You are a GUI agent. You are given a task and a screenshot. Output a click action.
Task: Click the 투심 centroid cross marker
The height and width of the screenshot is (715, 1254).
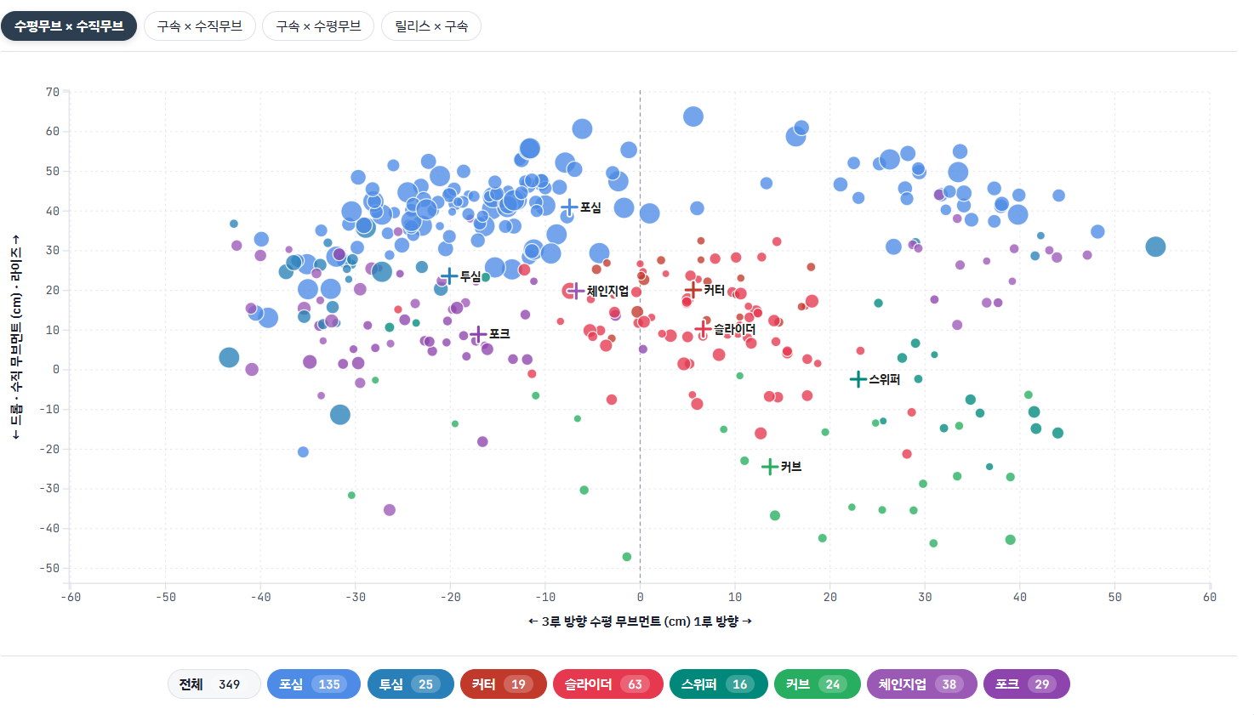tap(449, 275)
